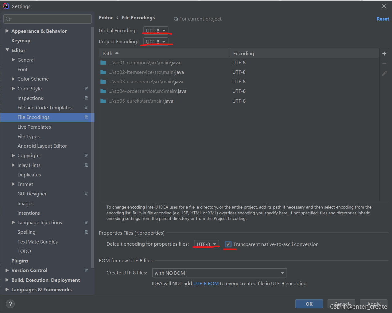Click project-level icon next to GUI Designer
The image size is (392, 313).
pos(86,194)
